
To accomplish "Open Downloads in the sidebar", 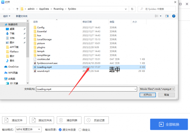I will point(12,33).
